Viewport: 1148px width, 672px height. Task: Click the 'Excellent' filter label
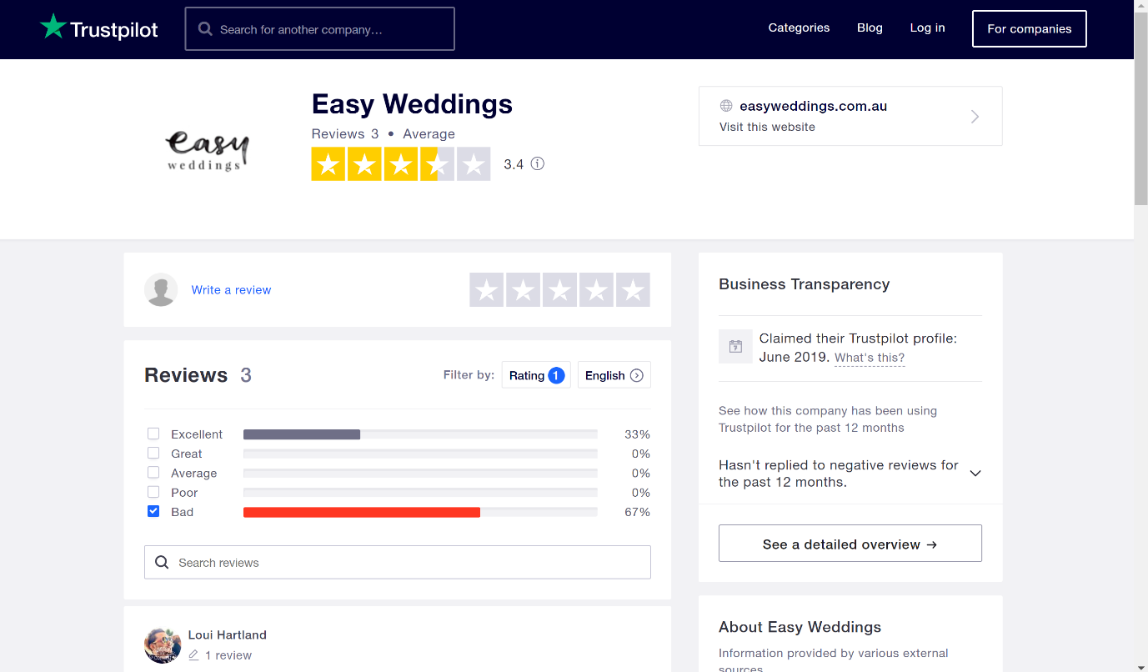point(197,434)
